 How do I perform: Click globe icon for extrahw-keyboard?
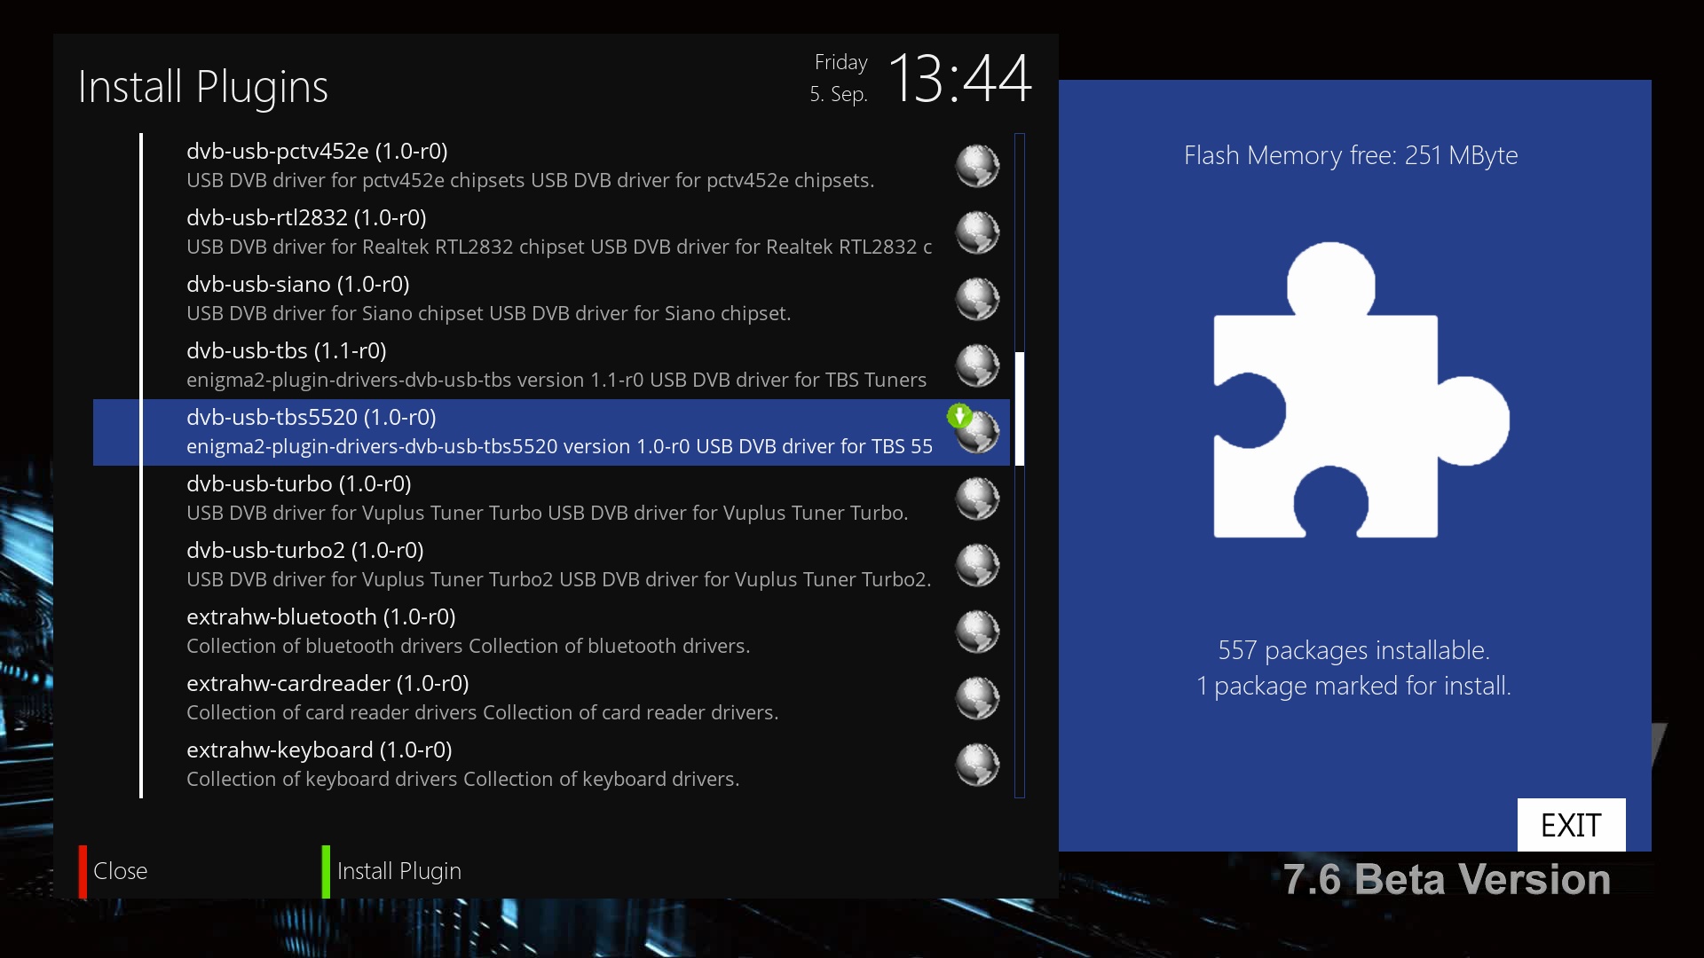[x=977, y=765]
